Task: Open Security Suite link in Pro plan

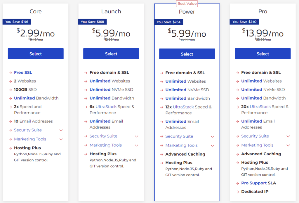Action: click(x=255, y=136)
